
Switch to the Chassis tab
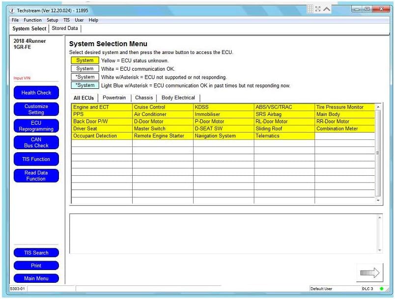144,98
